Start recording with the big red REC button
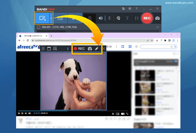Viewport: 196px width, 133px height. [x=147, y=18]
